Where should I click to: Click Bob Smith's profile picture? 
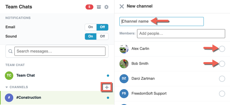(x=124, y=64)
